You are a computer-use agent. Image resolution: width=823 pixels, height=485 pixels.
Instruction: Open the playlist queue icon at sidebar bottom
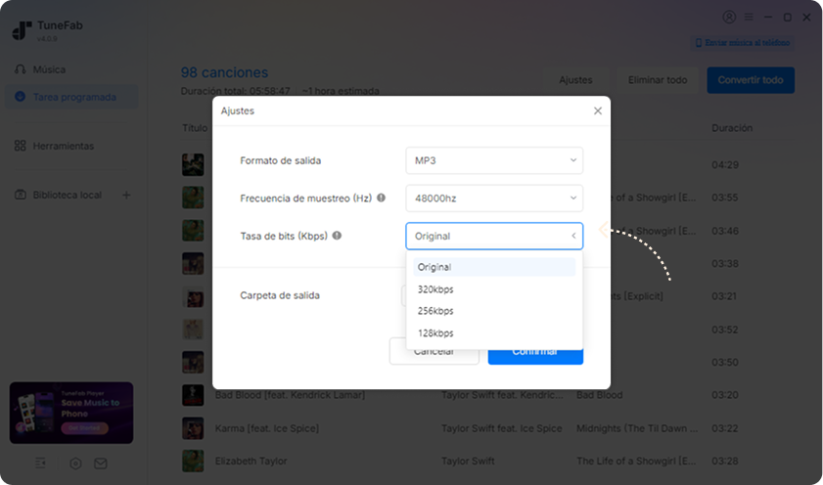pyautogui.click(x=40, y=463)
